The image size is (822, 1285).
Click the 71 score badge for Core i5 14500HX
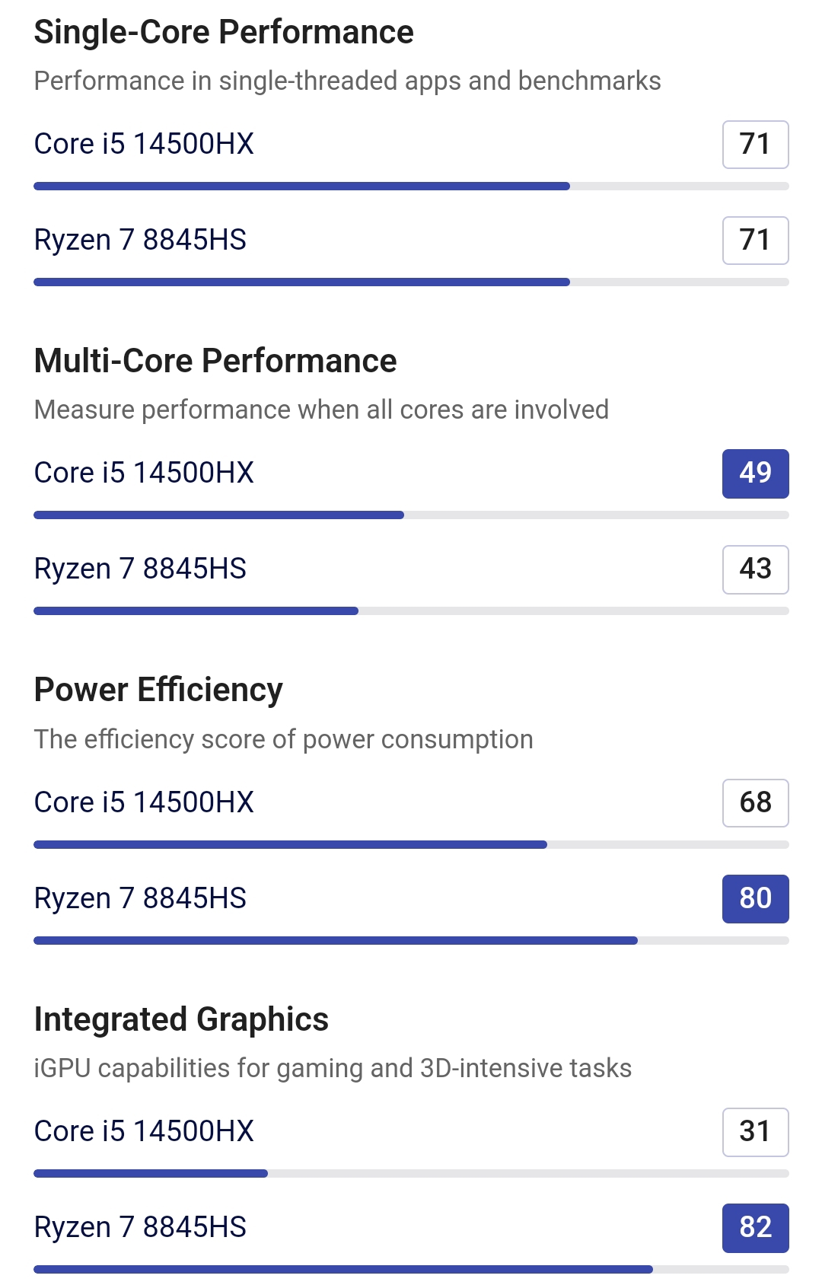(x=755, y=145)
